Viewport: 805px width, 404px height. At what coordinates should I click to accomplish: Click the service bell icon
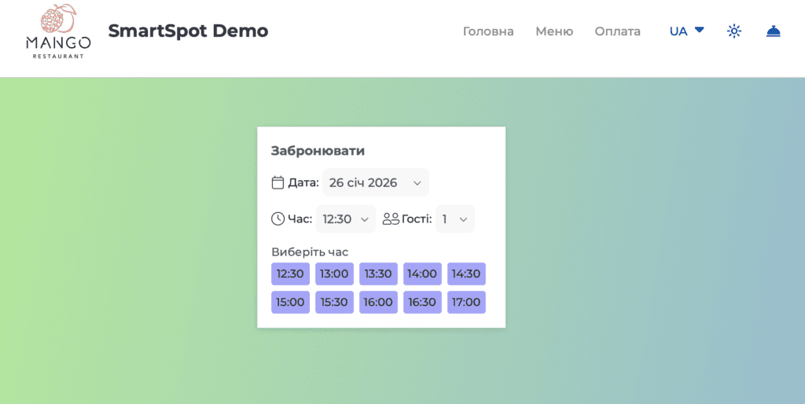pyautogui.click(x=774, y=31)
